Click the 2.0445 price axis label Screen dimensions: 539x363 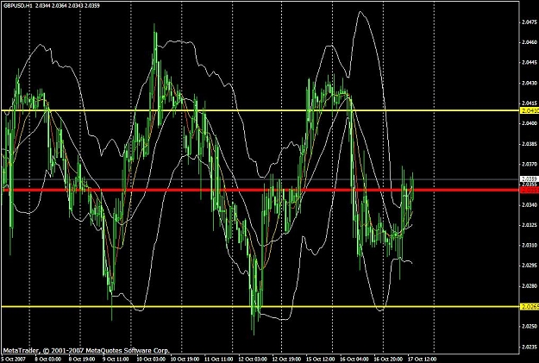click(x=530, y=63)
